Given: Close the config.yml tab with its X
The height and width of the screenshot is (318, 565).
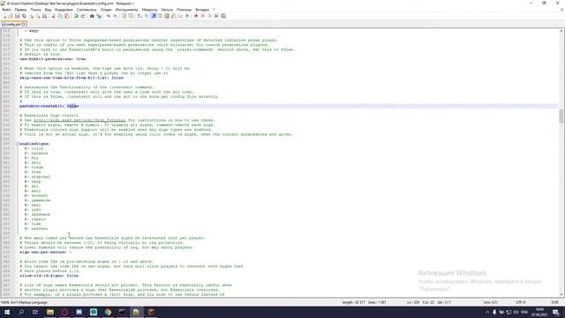Looking at the screenshot, I should coord(23,24).
